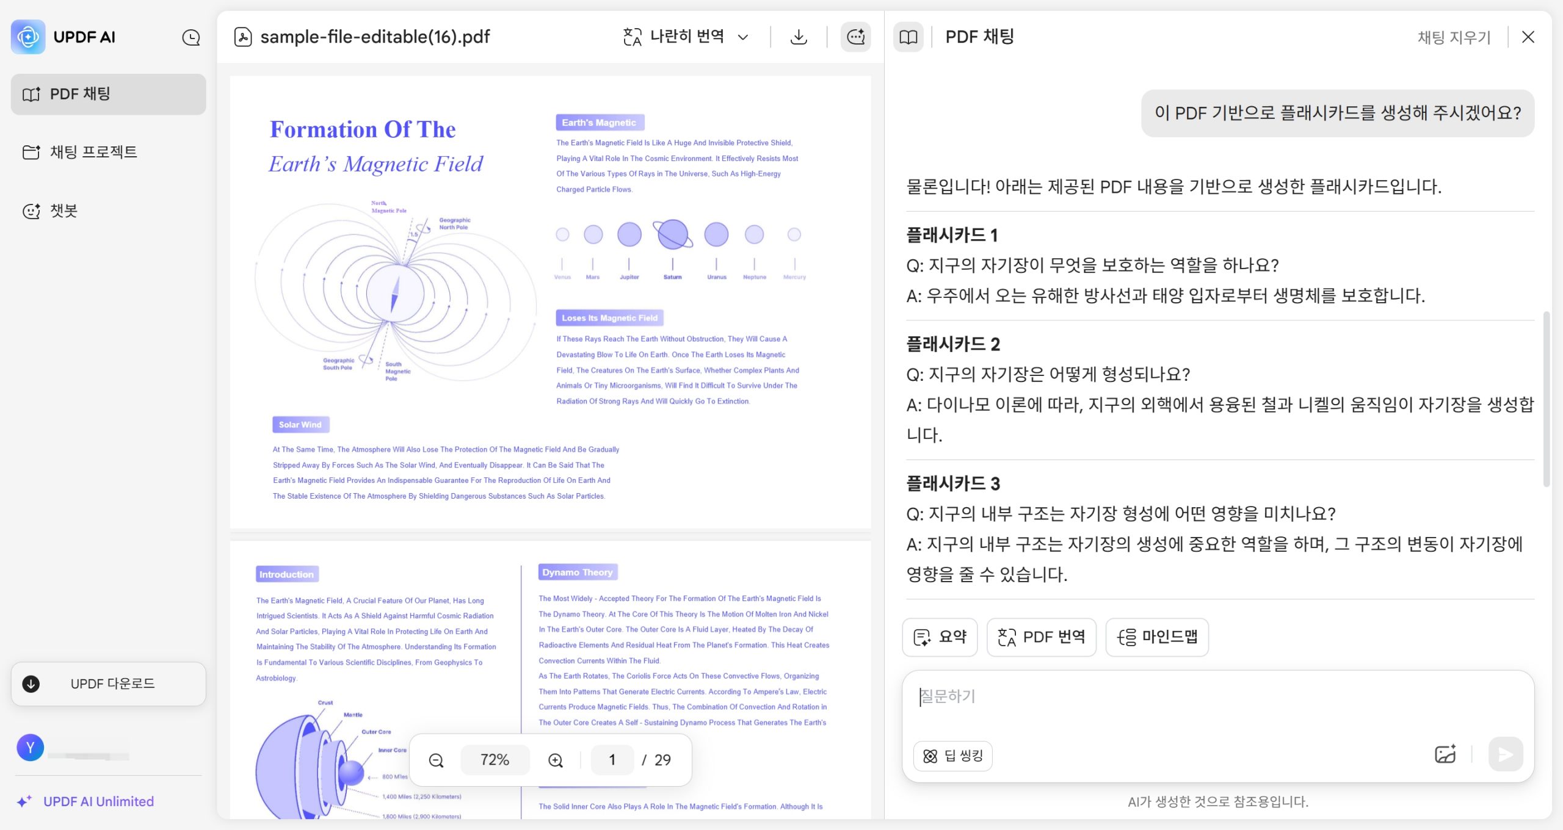The height and width of the screenshot is (830, 1563).
Task: Toggle 딥 씽킹 deep thinking mode
Action: (952, 756)
